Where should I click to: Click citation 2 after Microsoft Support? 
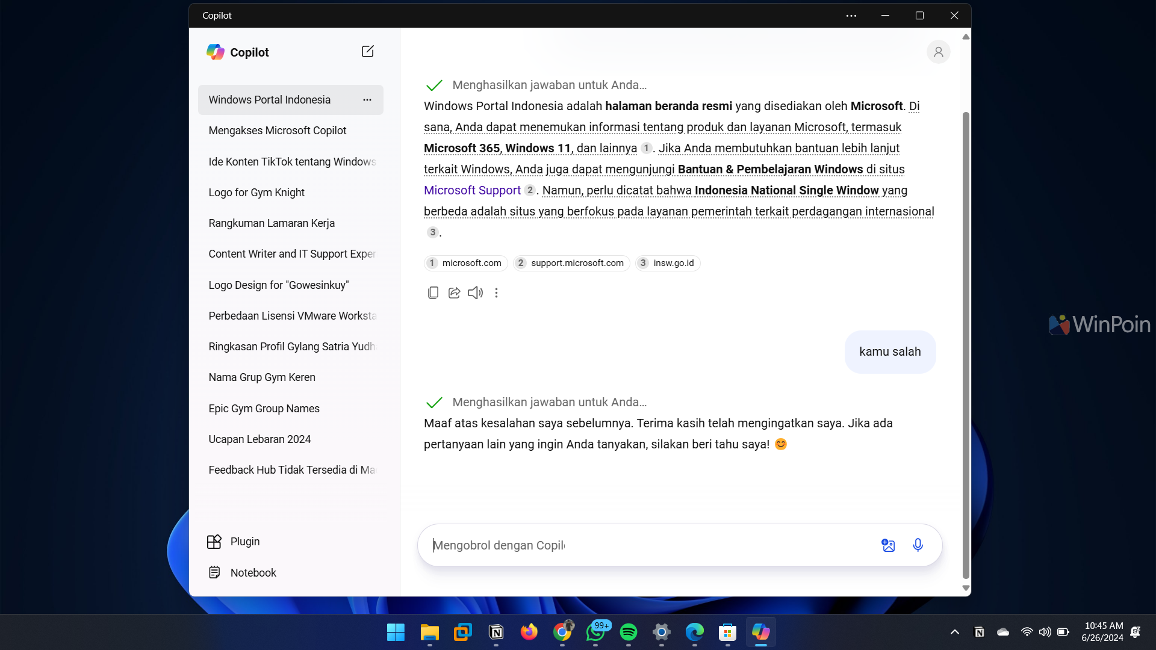pyautogui.click(x=530, y=190)
